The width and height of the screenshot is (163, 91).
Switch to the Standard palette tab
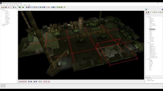click(x=148, y=14)
